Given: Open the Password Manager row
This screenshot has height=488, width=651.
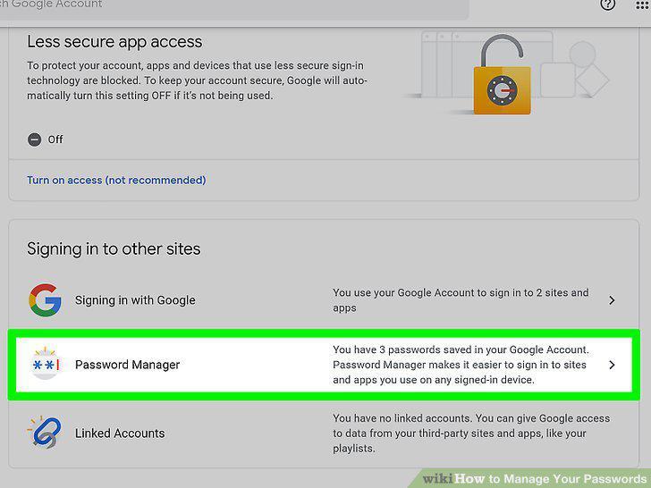Looking at the screenshot, I should (x=324, y=365).
